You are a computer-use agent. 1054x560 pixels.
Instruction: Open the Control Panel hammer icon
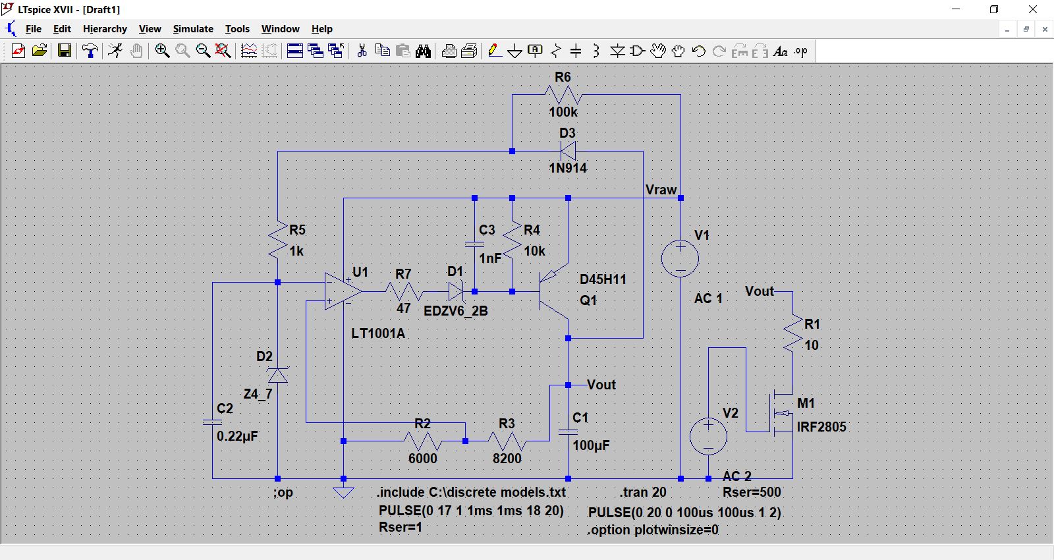pos(90,51)
